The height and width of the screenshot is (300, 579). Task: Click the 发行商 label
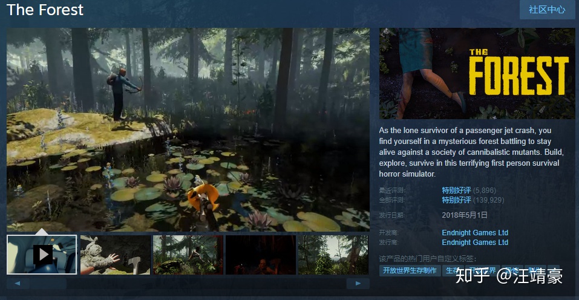click(389, 243)
